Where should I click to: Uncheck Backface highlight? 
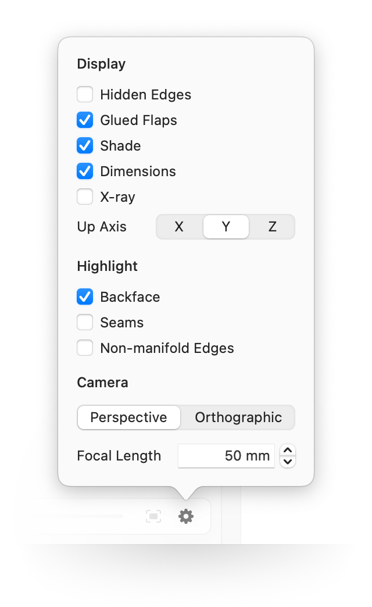tap(85, 297)
